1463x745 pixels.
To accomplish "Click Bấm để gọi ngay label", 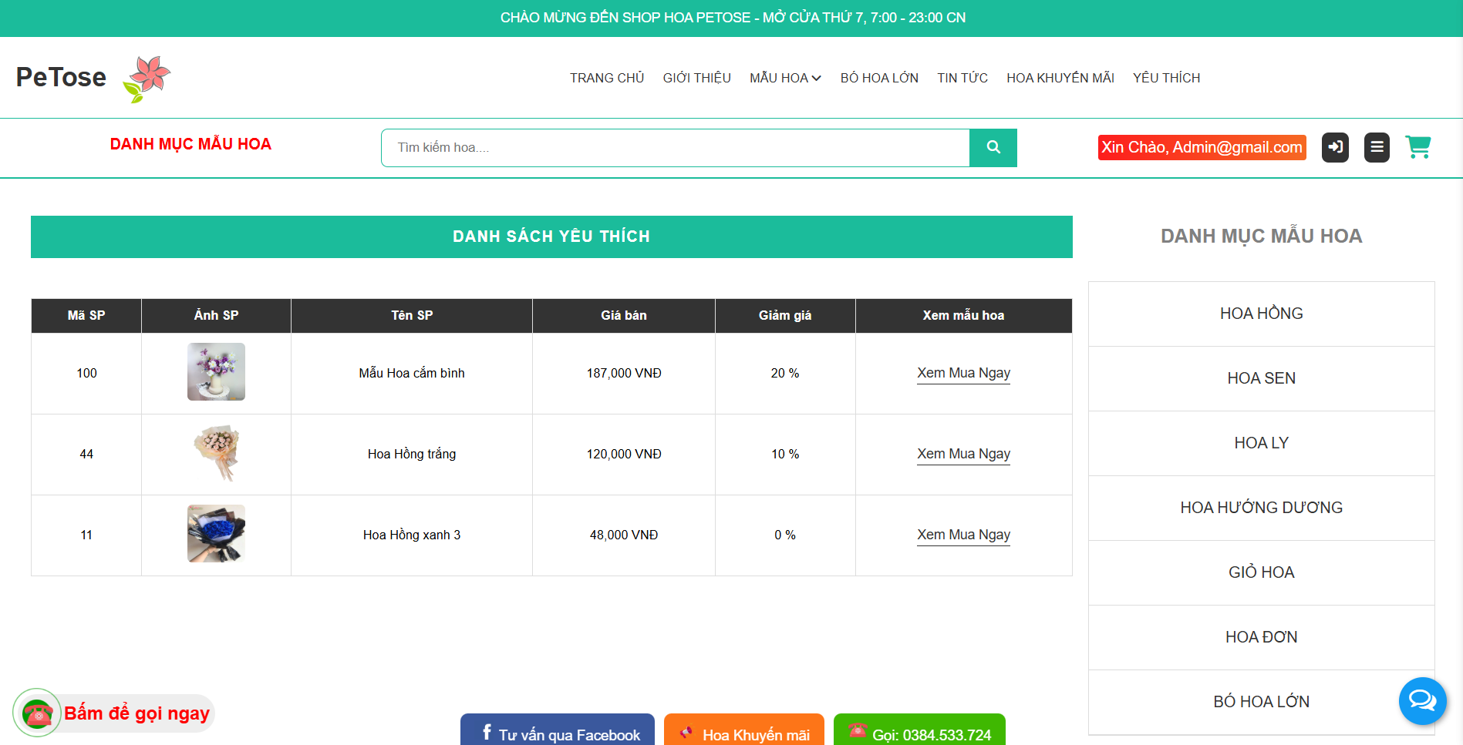I will [137, 713].
